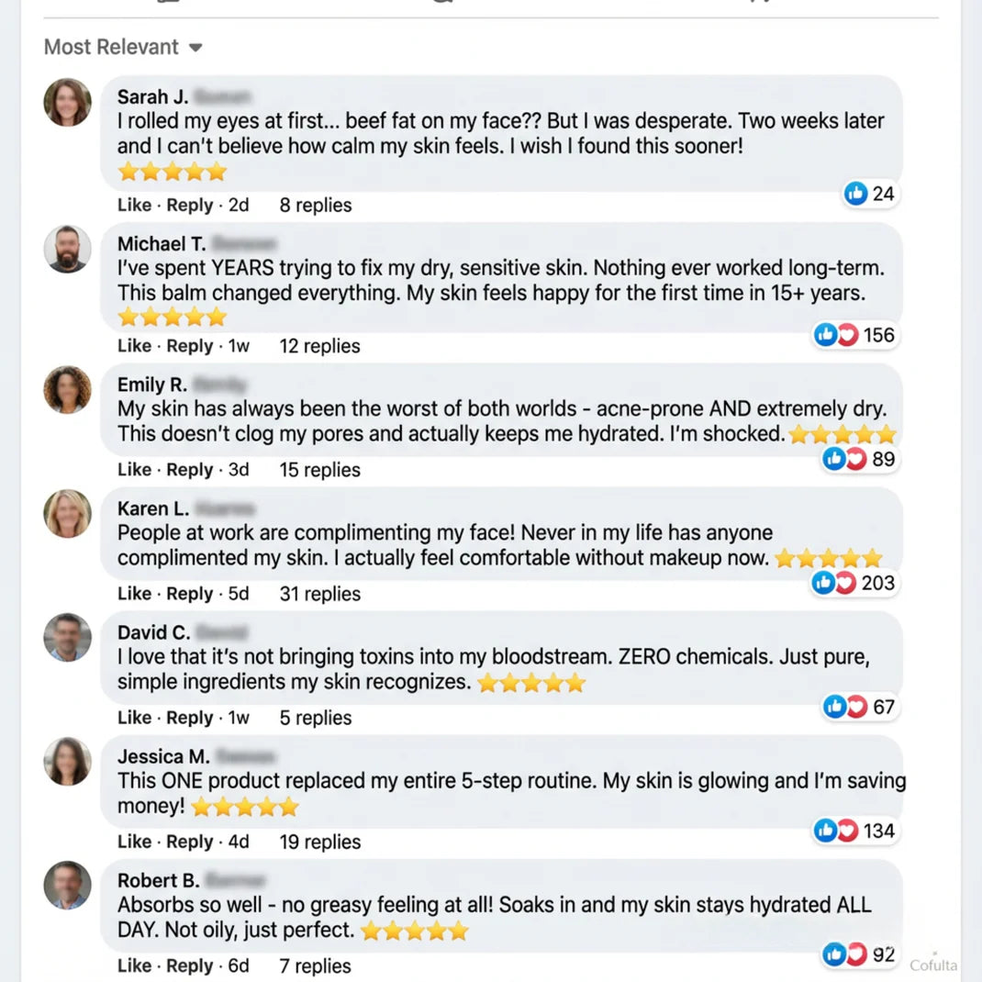Click the reaction icons showing 24 likes
The width and height of the screenshot is (982, 982).
click(x=868, y=194)
